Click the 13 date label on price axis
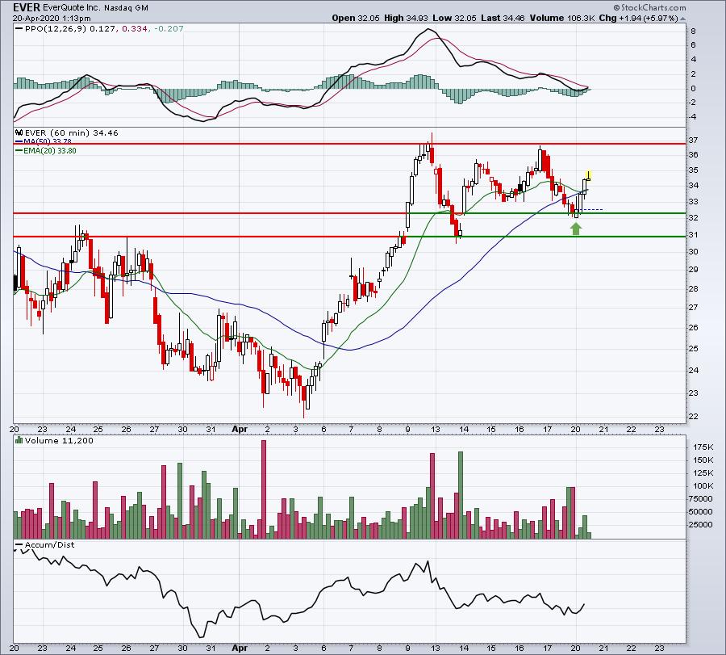Screen dimensions: 726x655 (x=436, y=429)
